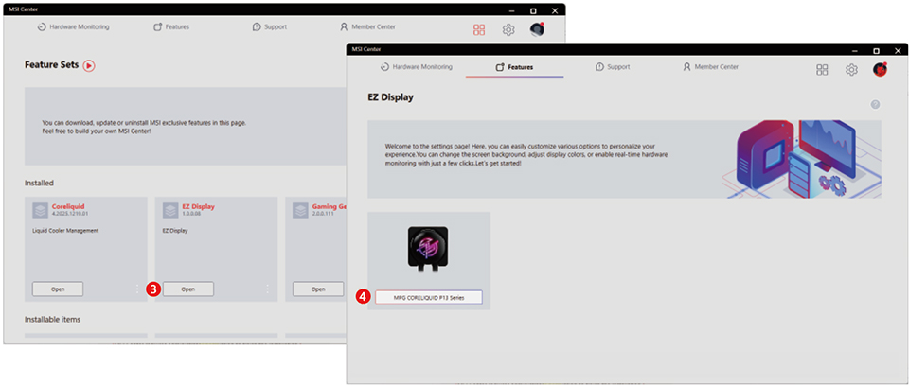The image size is (909, 385).
Task: Select the liquid cooler device thumbnail
Action: coord(428,251)
